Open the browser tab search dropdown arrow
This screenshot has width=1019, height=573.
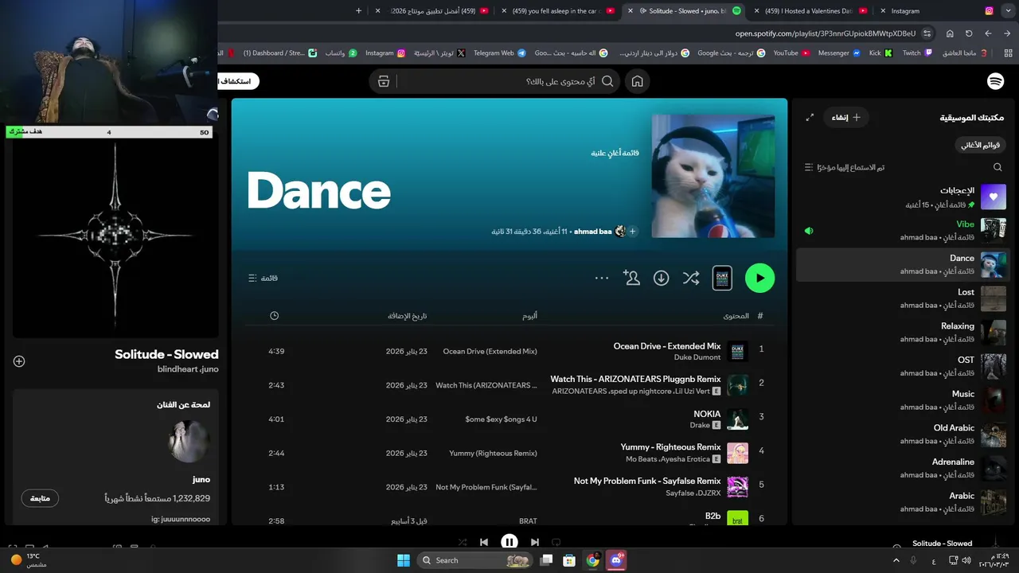click(1008, 11)
